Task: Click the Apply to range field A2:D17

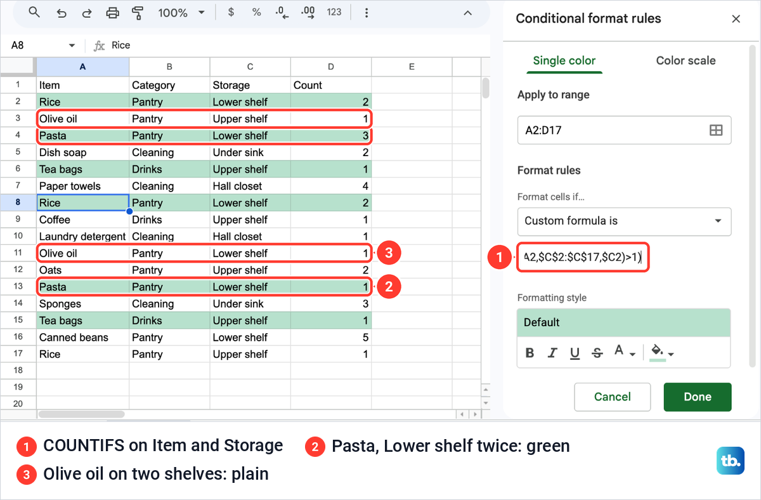Action: coord(624,130)
